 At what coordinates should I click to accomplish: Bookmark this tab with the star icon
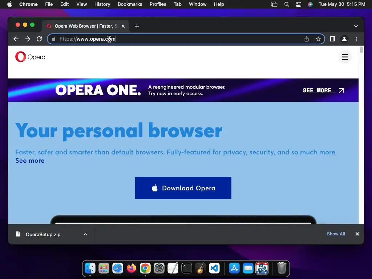click(x=318, y=39)
